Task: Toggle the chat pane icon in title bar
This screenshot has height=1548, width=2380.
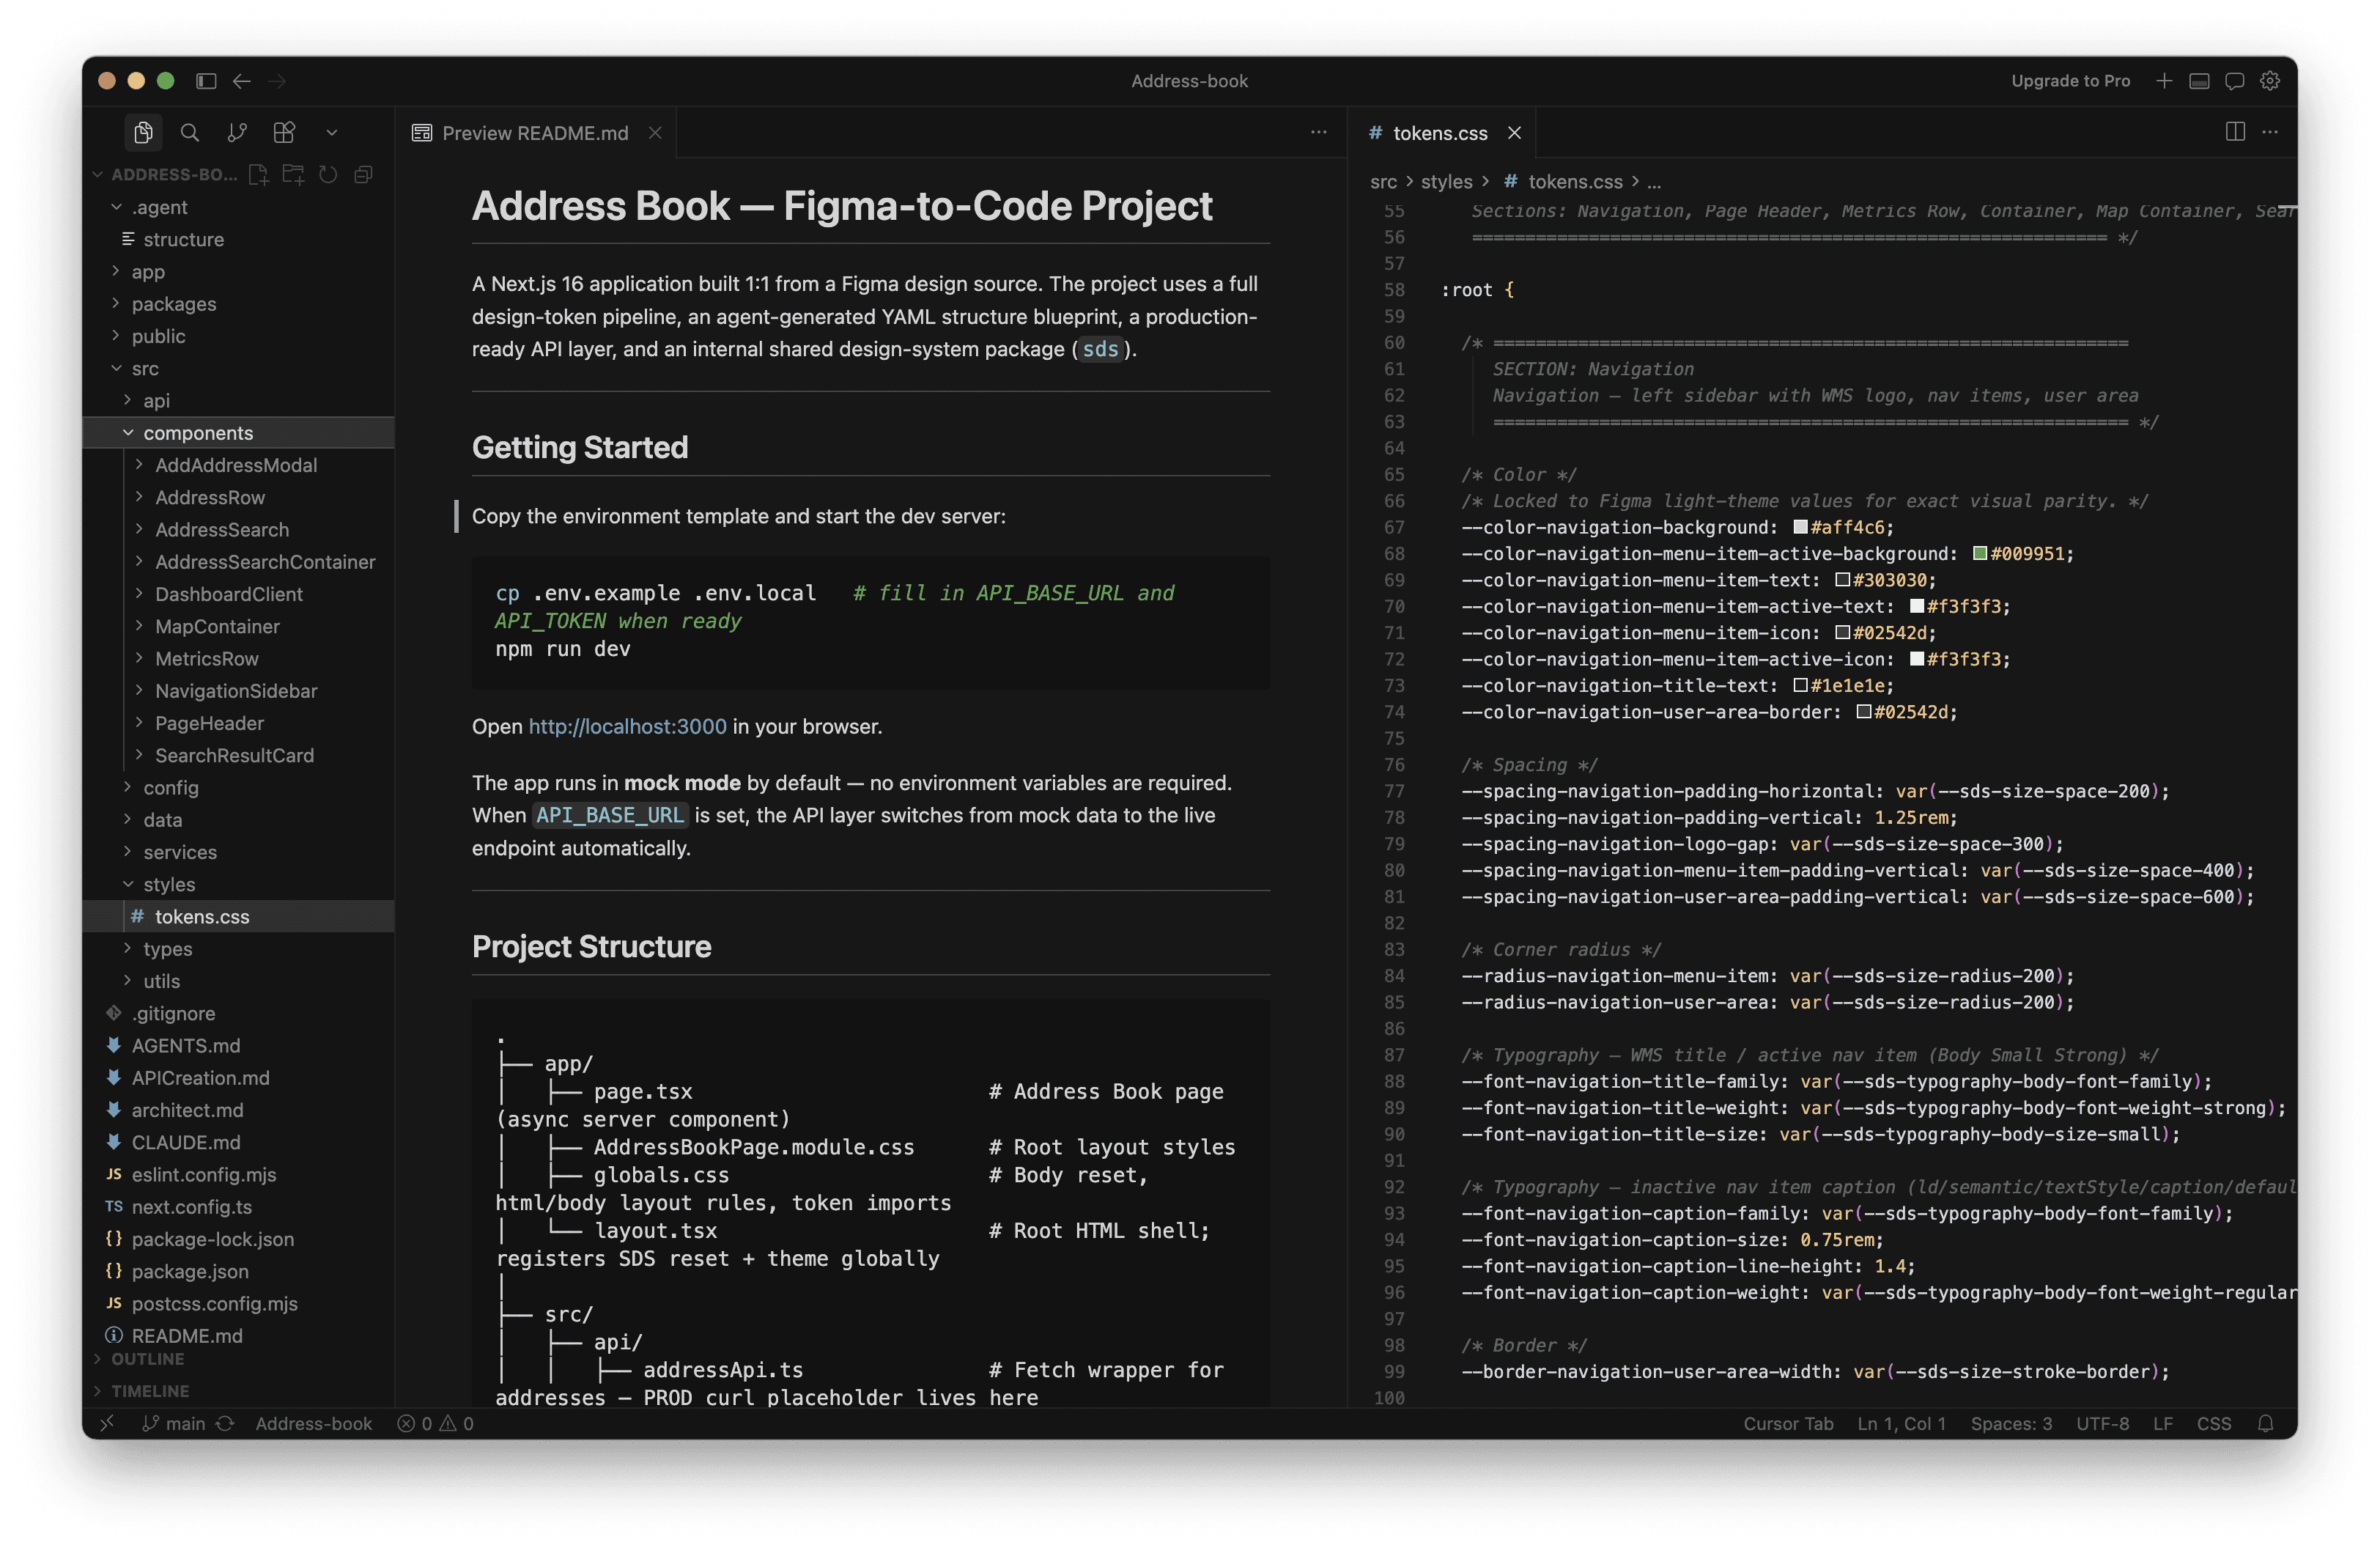Action: (x=2234, y=81)
